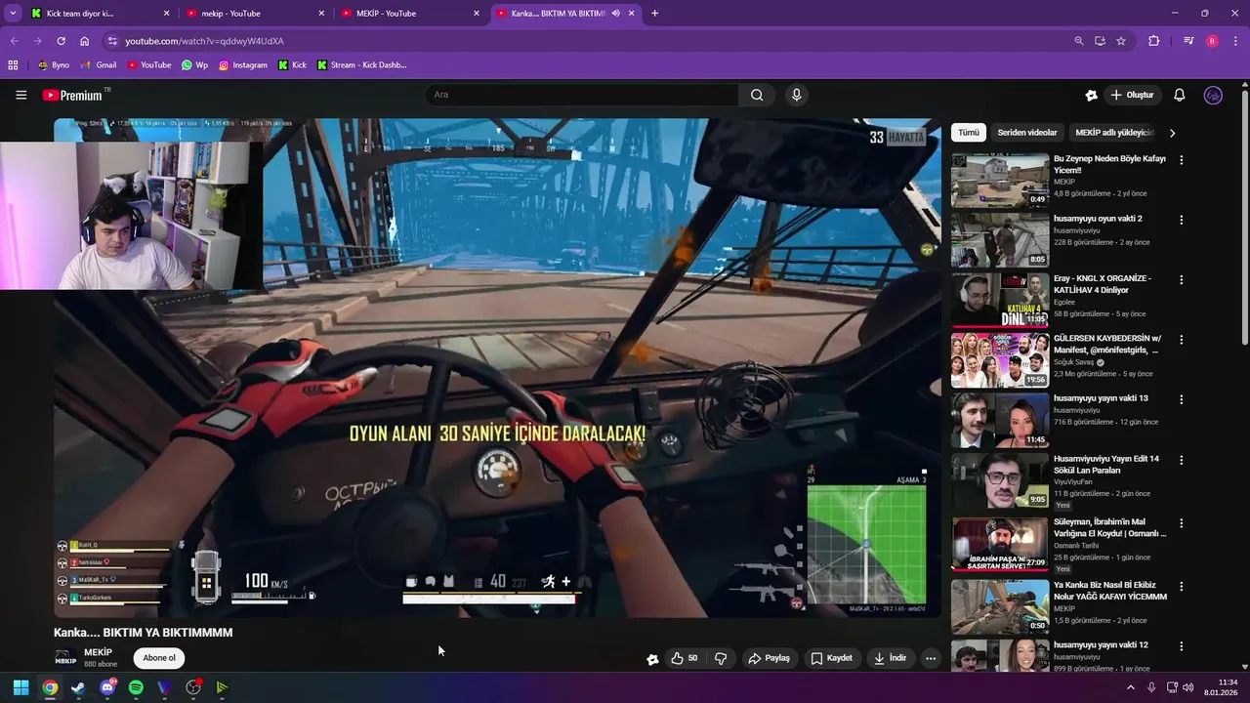This screenshot has width=1250, height=703.
Task: Open 'Stream - Kick Dashb...' bookmark
Action: pyautogui.click(x=359, y=65)
